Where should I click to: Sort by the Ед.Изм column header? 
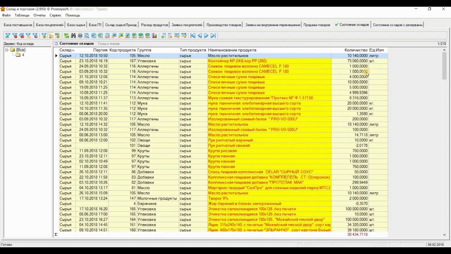tap(378, 50)
